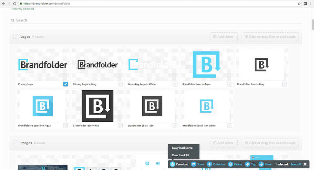This screenshot has width=314, height=170.
Task: Tick the Brandfolder Icon White checkbox
Action: (x=120, y=126)
